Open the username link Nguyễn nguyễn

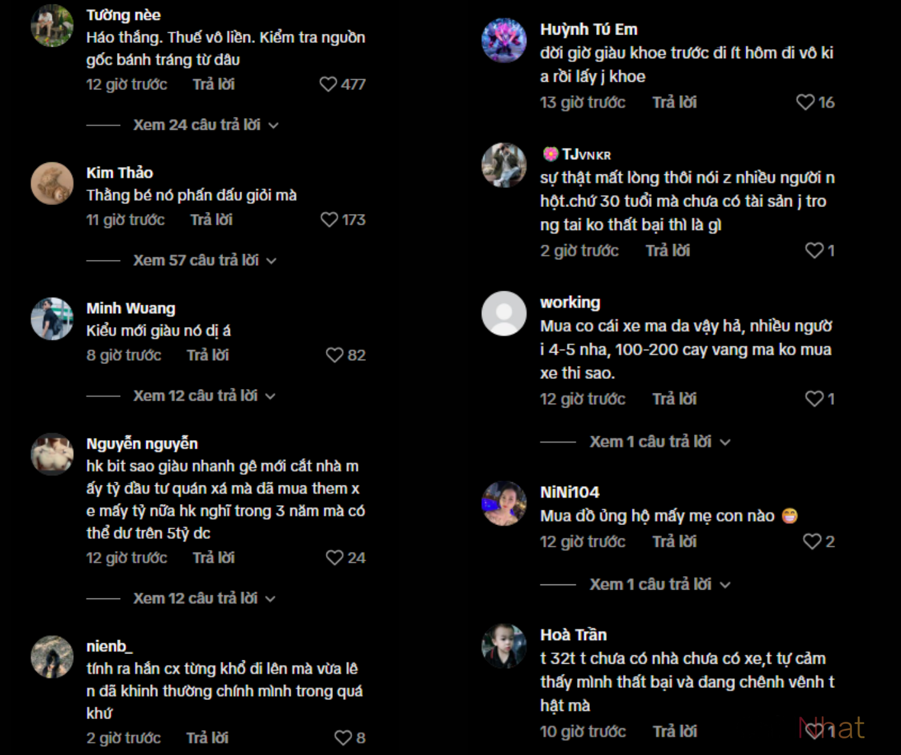point(142,443)
